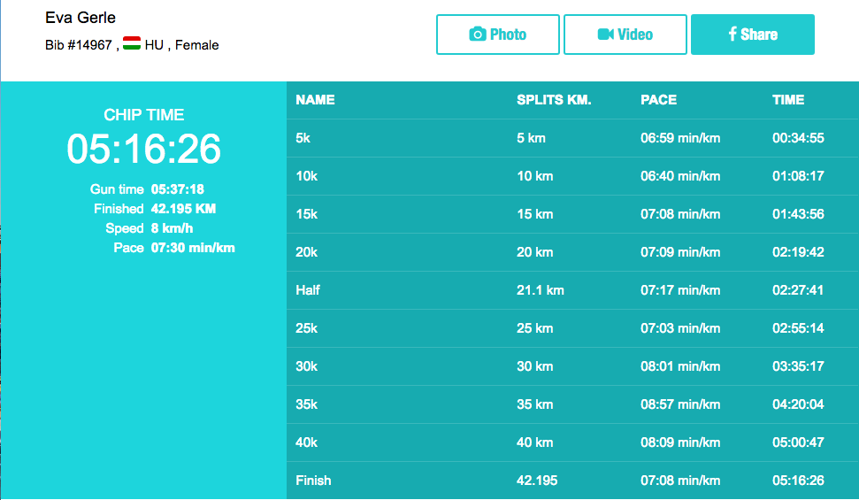Click the Hungary flag icon

[x=132, y=44]
